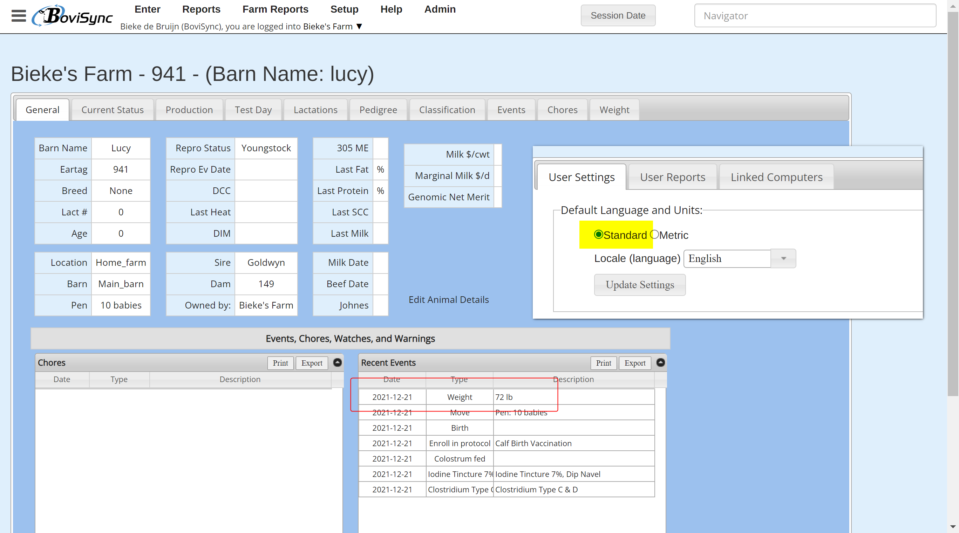Click the Navigator search field
Viewport: 959px width, 533px height.
(x=815, y=16)
